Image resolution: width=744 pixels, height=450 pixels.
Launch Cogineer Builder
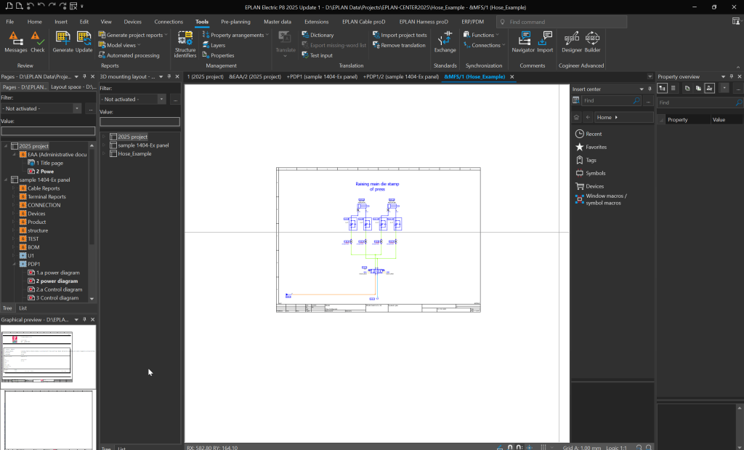[593, 41]
